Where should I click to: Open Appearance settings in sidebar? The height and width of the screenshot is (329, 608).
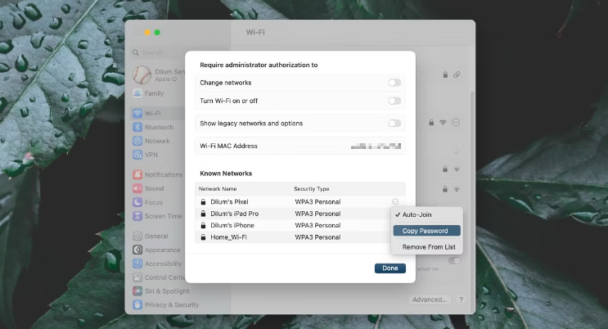[158, 250]
